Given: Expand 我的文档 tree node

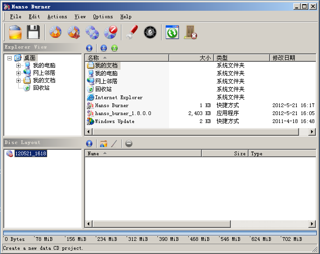Looking at the screenshot, I should coord(18,81).
